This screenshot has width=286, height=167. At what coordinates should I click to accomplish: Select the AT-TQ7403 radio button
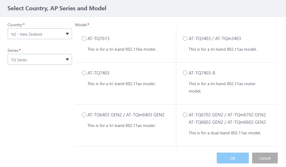(84, 73)
